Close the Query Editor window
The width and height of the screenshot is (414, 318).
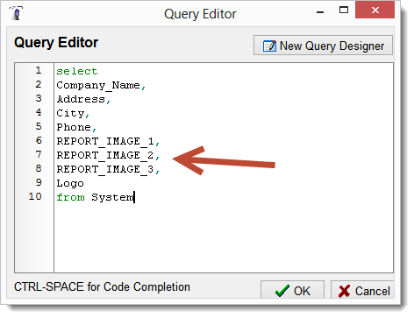(x=375, y=11)
